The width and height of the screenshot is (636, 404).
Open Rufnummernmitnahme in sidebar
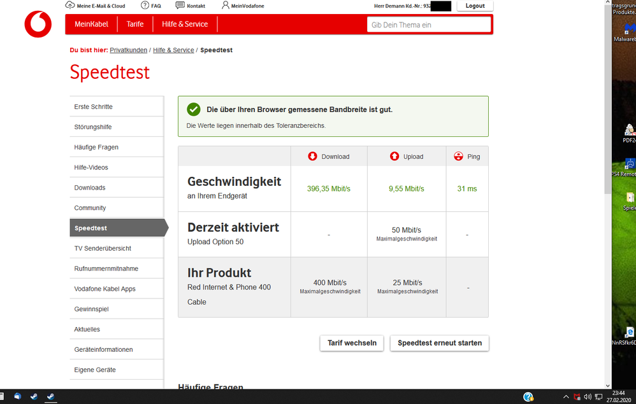(117, 268)
